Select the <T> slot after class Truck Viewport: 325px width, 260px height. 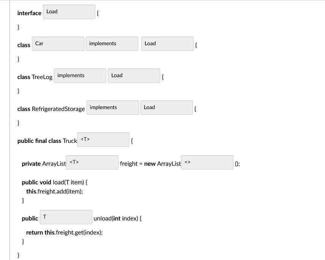point(103,139)
